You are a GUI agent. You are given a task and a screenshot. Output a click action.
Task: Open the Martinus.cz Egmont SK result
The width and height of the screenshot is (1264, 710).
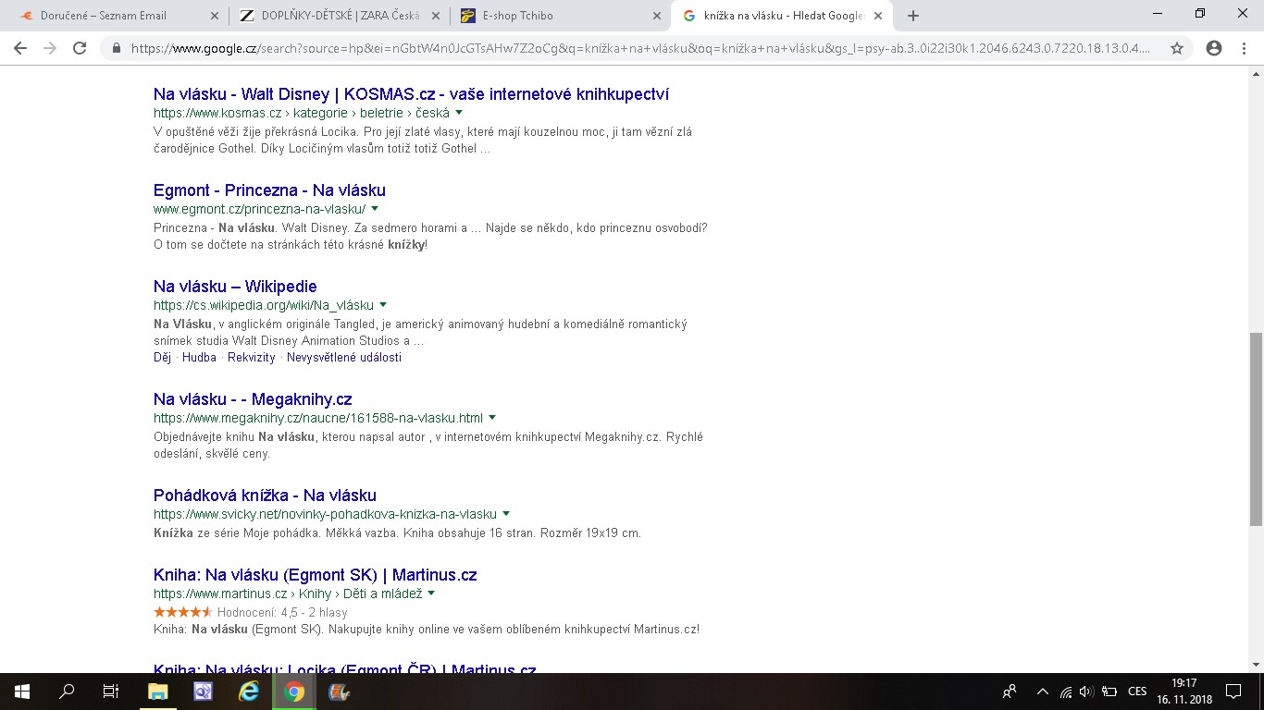coord(316,574)
